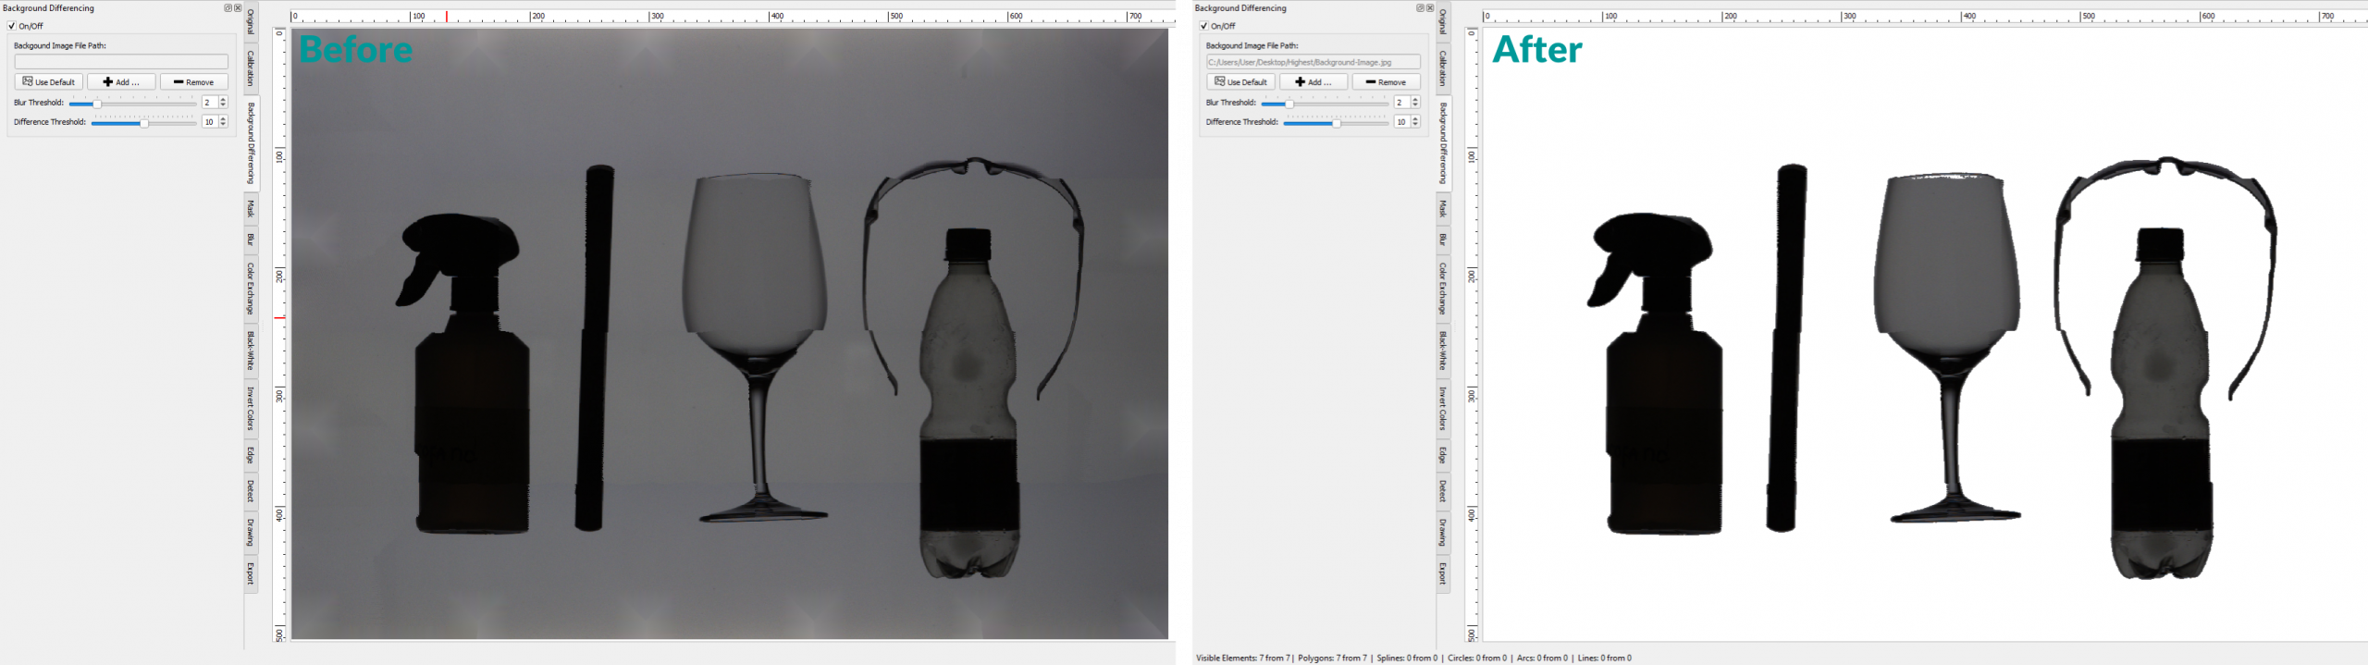Image resolution: width=2368 pixels, height=665 pixels.
Task: Increase Difference Threshold value in Before panel spinner
Action: [x=223, y=119]
